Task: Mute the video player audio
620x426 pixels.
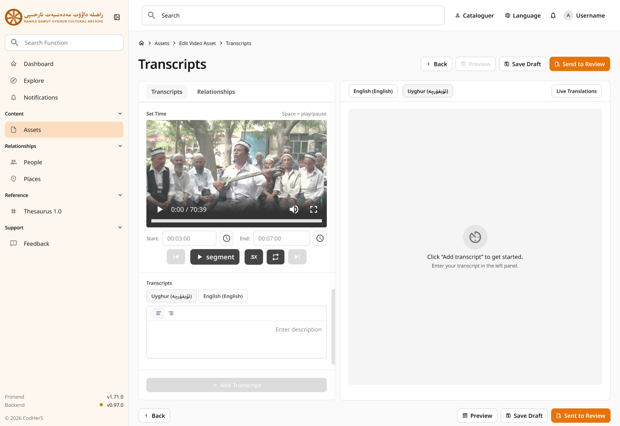Action: (294, 209)
